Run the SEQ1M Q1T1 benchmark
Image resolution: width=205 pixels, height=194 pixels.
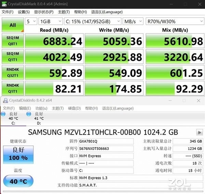click(13, 57)
